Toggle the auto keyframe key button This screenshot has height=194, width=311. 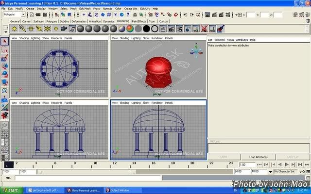[302, 172]
